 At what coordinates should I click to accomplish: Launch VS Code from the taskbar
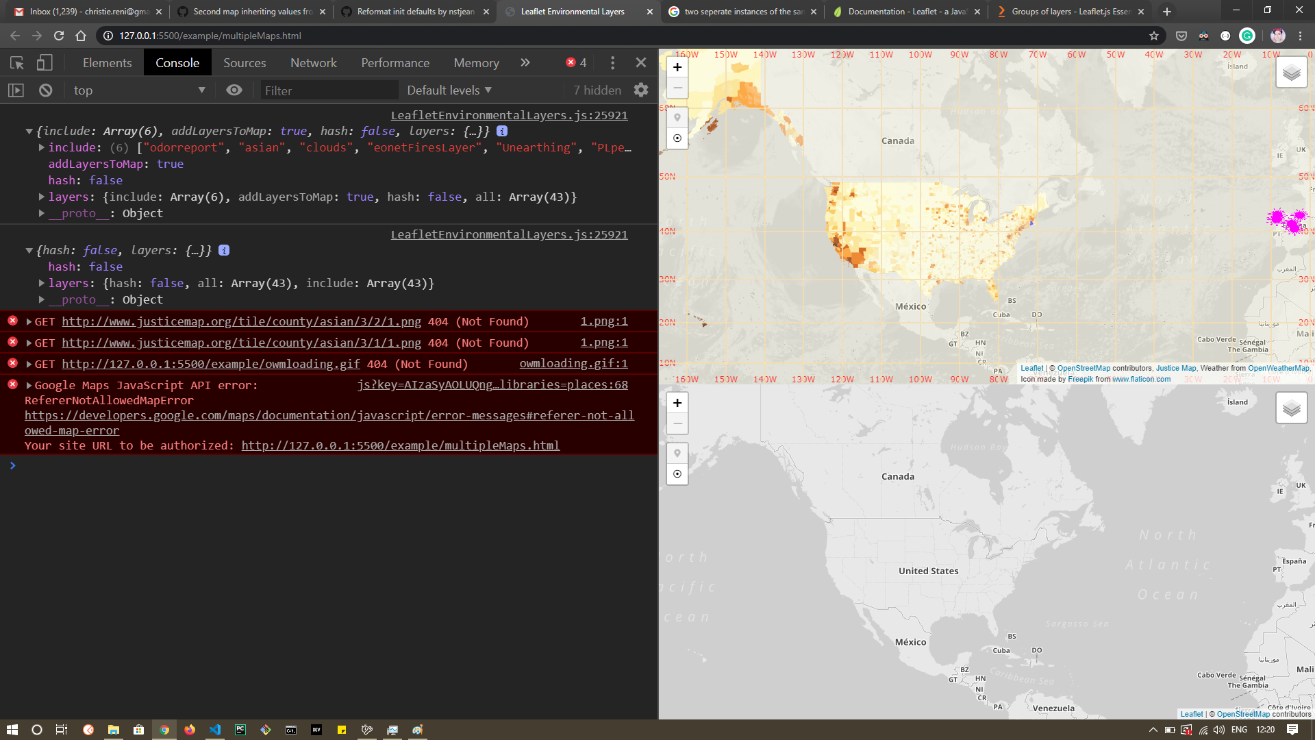click(214, 730)
